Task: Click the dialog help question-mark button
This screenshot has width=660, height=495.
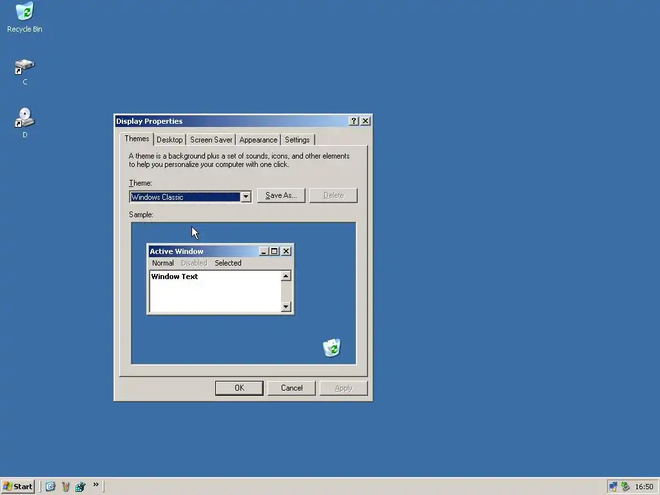Action: click(x=354, y=121)
